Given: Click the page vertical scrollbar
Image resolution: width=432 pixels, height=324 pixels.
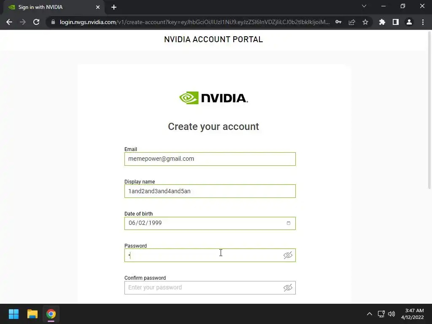Looking at the screenshot, I should click(x=429, y=110).
